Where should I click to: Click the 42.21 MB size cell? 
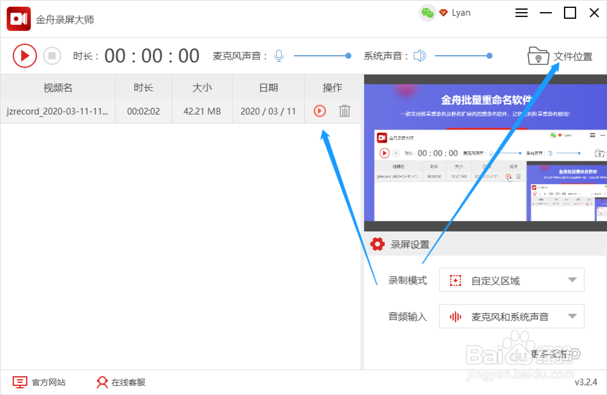pos(202,112)
